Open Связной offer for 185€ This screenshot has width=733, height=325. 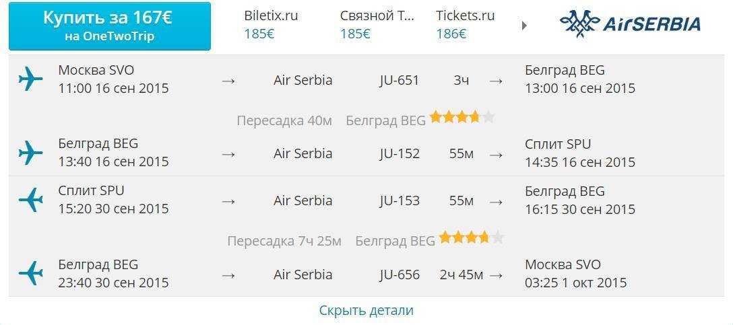377,24
